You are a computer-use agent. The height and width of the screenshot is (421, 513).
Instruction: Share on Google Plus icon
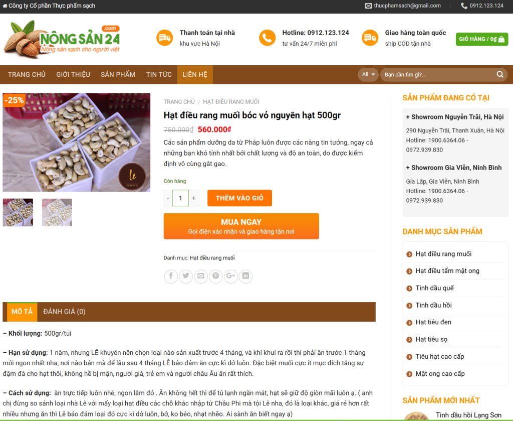[x=230, y=276]
